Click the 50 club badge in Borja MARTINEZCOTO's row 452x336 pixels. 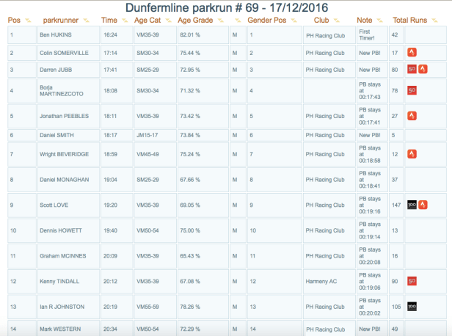412,90
